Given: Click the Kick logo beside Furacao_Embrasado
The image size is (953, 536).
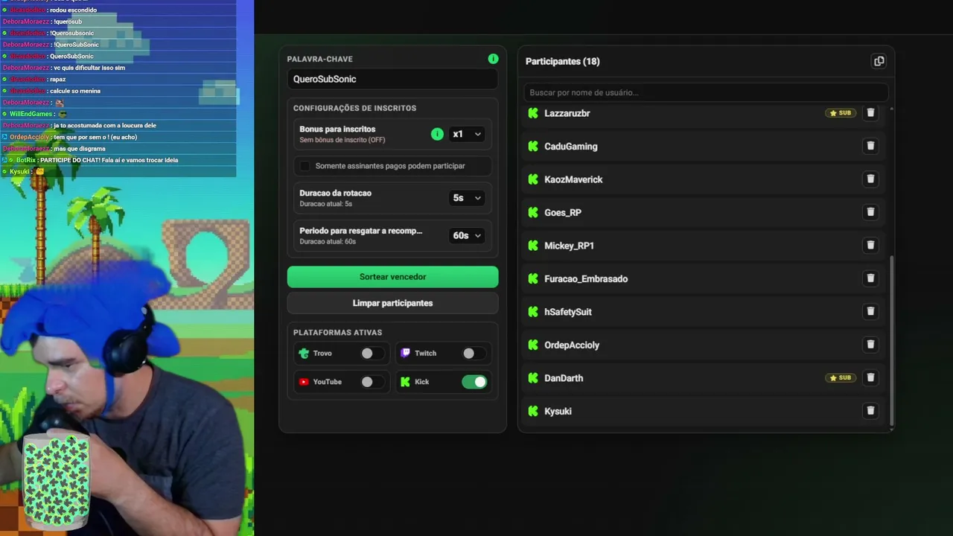Looking at the screenshot, I should tap(533, 279).
